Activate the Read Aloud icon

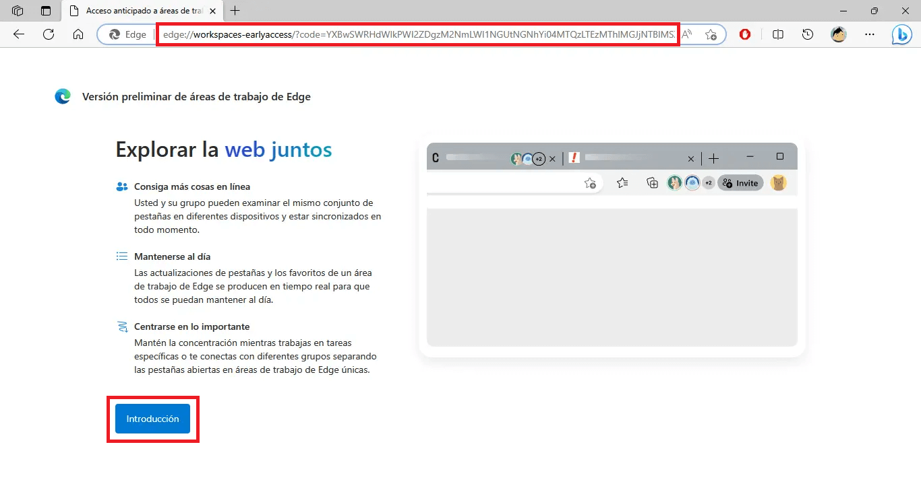coord(687,34)
